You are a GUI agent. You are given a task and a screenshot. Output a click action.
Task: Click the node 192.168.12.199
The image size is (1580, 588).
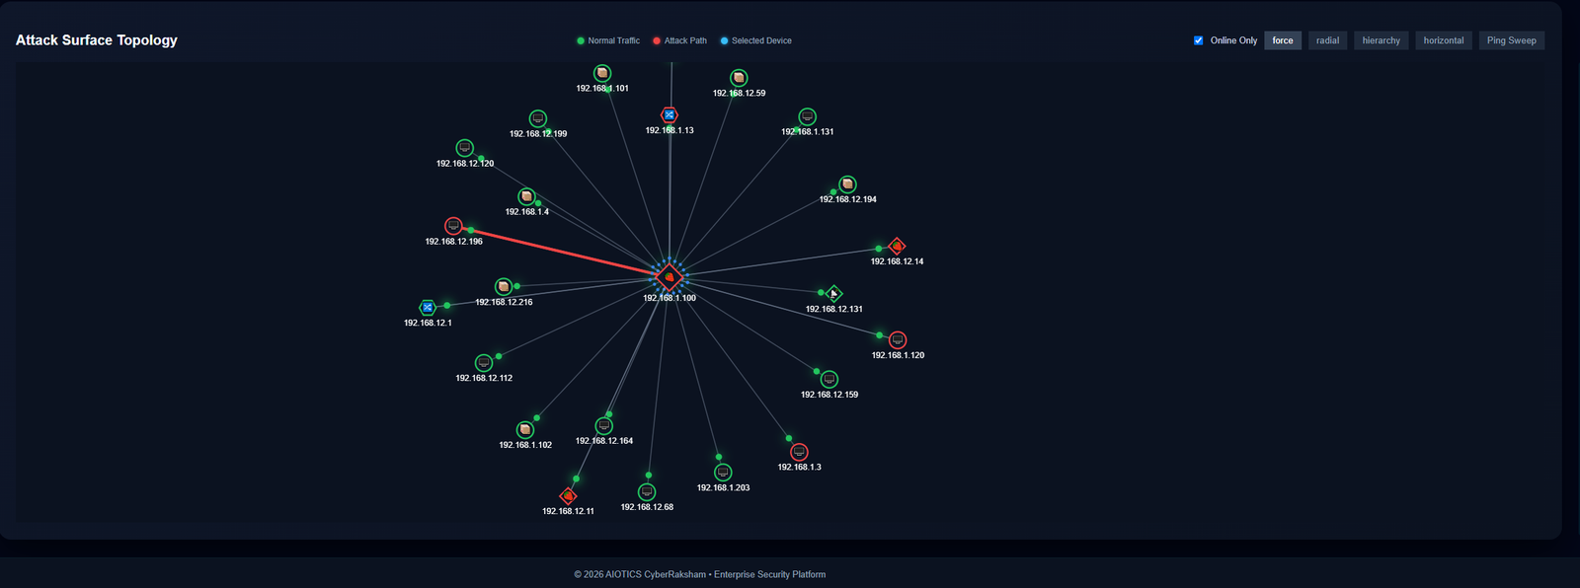pos(538,118)
